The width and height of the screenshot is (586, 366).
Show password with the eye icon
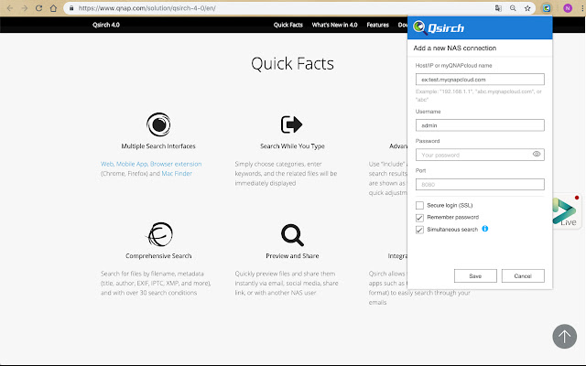537,155
